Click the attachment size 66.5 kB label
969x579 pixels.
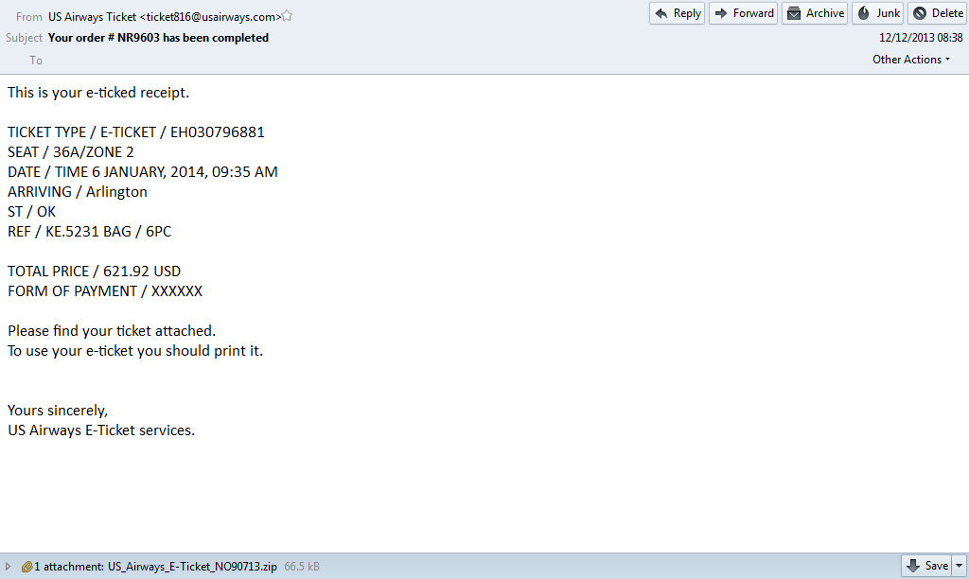[x=302, y=567]
